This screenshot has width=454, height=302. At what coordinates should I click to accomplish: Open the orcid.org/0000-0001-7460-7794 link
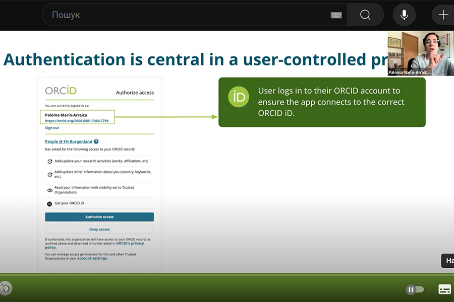coord(77,121)
